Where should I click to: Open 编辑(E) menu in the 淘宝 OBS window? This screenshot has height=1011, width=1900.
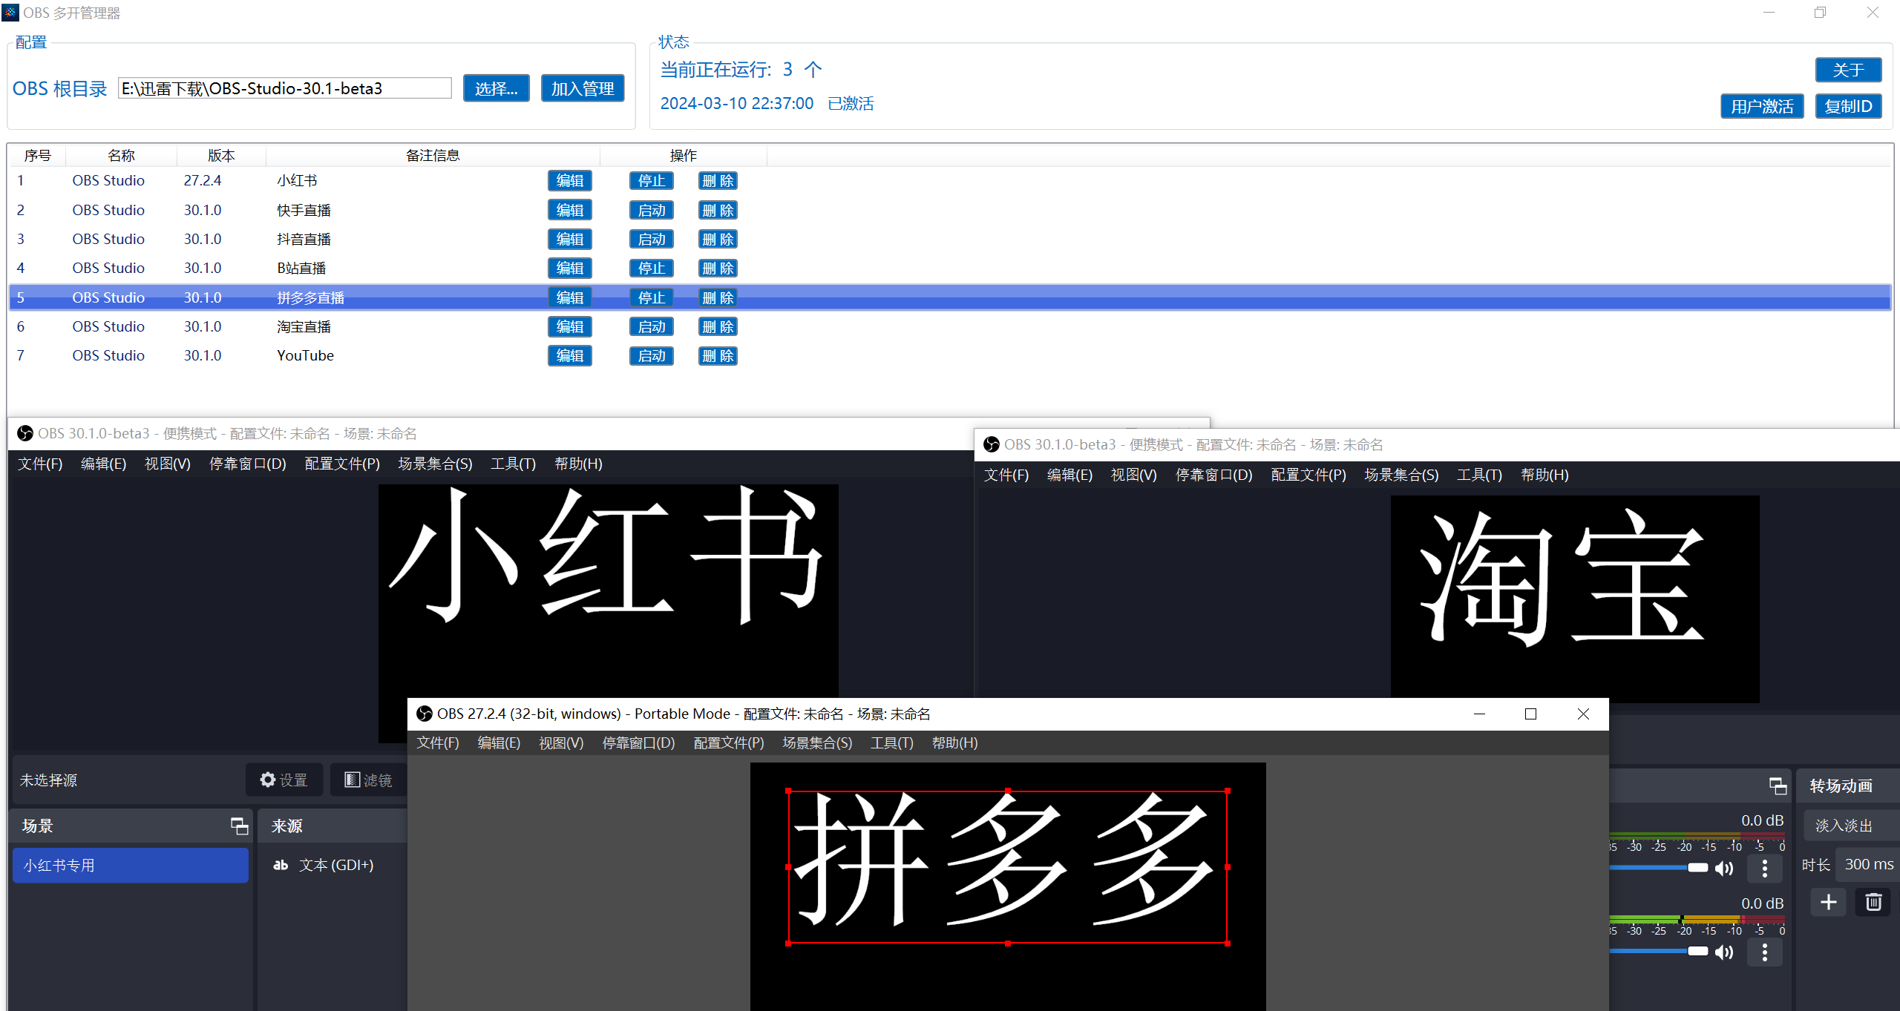[x=1069, y=475]
